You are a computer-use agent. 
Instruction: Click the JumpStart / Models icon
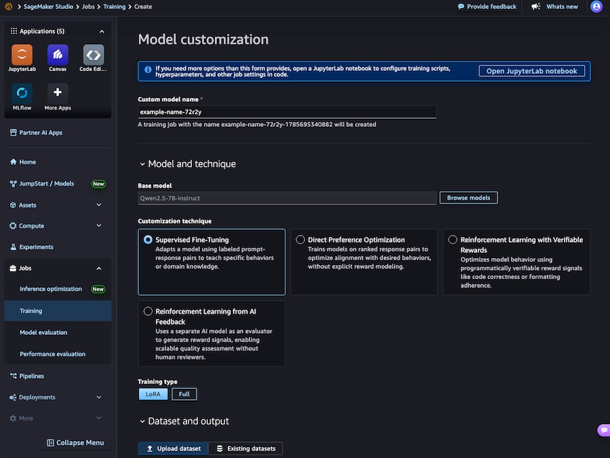click(14, 184)
